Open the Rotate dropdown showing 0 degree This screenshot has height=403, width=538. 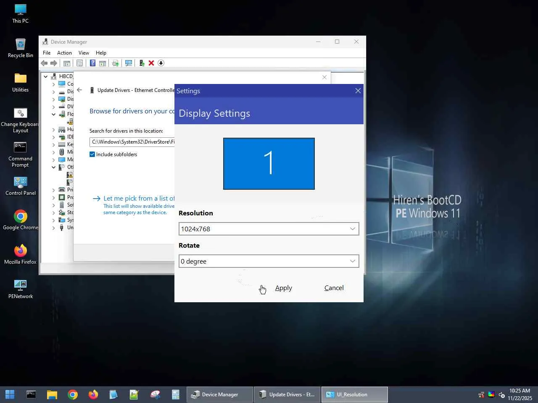[x=269, y=261]
